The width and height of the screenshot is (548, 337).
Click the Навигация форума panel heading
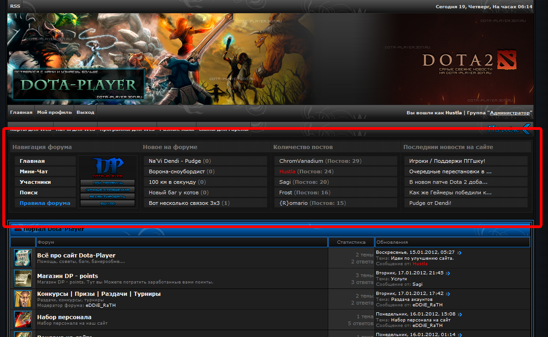(42, 147)
